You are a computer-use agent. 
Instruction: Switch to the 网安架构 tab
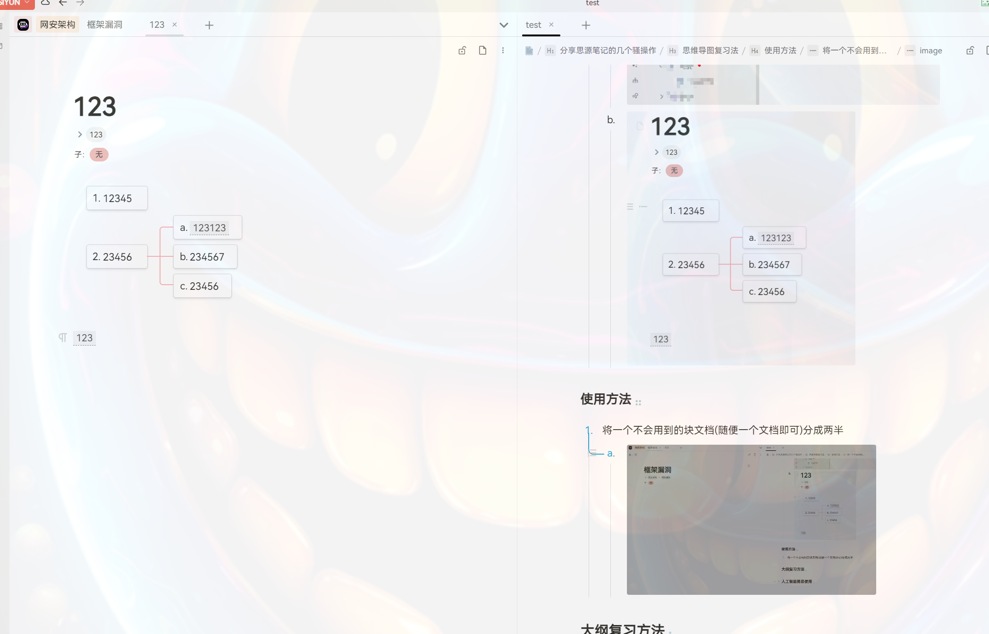pos(57,25)
